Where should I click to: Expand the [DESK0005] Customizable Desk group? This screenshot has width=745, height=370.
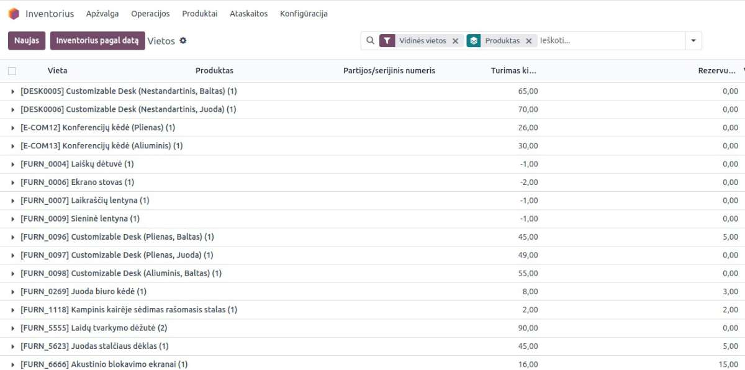(13, 91)
